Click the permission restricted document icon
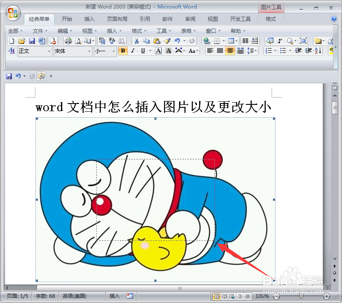Screen dimensions: 342x303 click(x=52, y=41)
